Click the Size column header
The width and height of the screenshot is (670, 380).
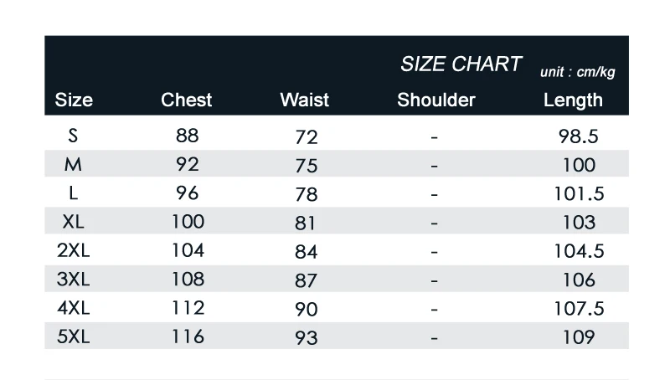[74, 100]
